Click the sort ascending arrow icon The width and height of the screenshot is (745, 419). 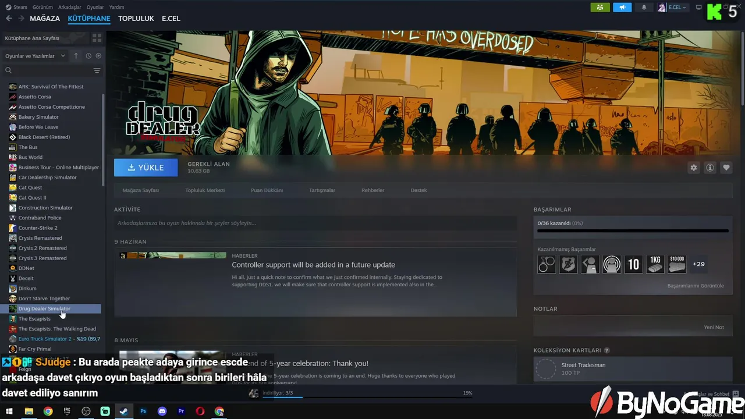point(76,56)
